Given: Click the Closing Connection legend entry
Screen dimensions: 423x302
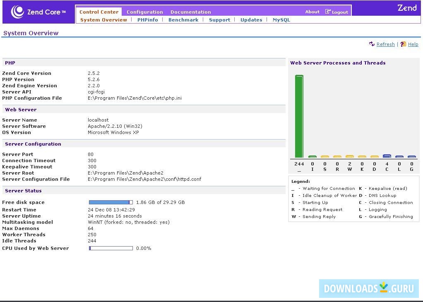Looking at the screenshot, I should (386, 202).
